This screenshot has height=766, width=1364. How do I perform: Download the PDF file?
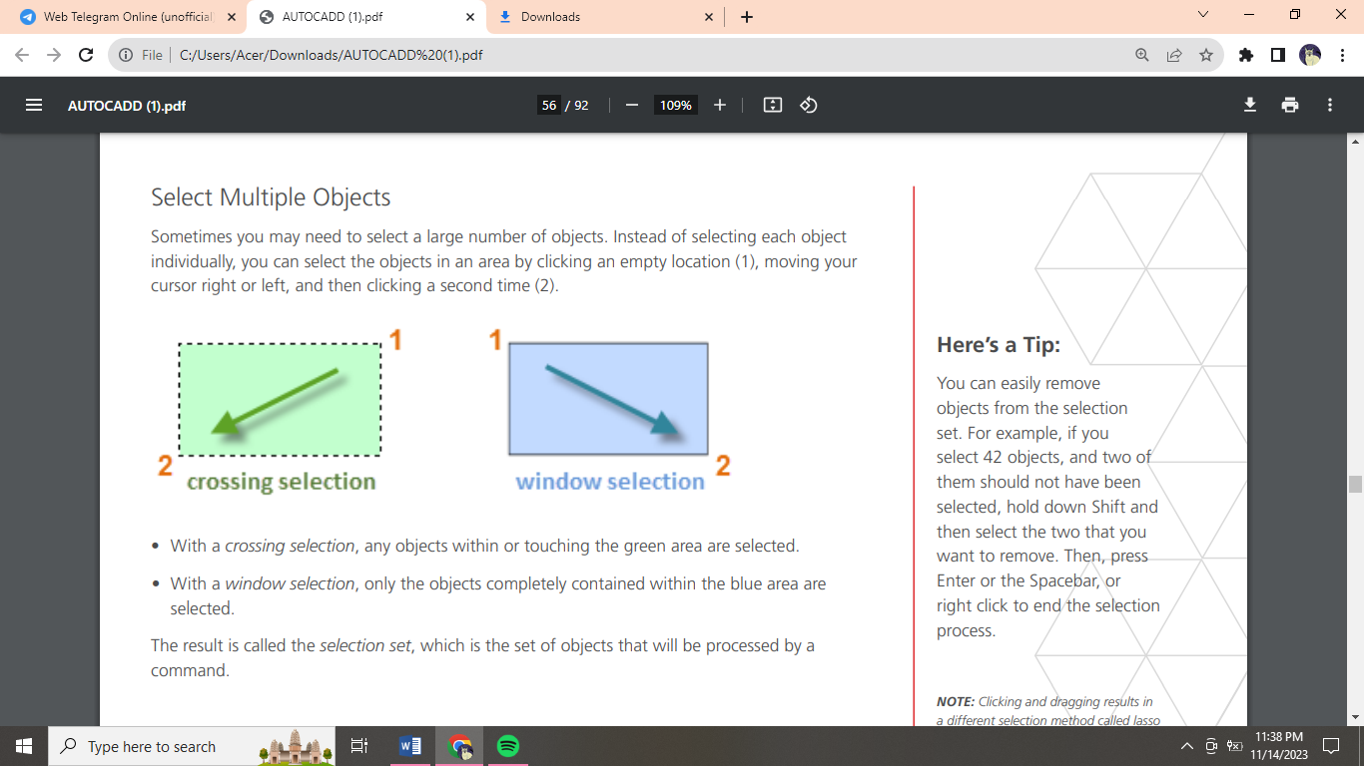pos(1250,105)
